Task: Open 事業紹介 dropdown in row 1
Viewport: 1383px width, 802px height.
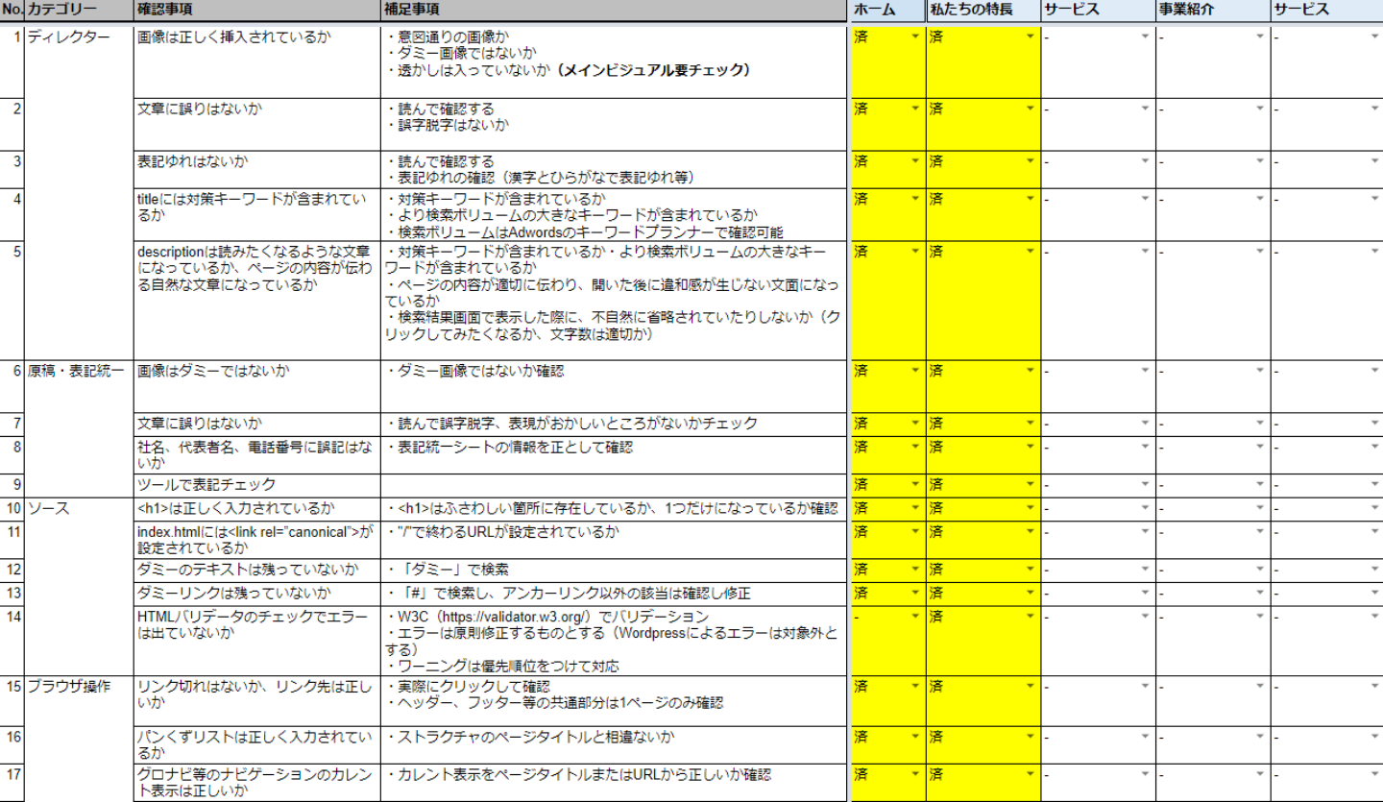Action: pyautogui.click(x=1260, y=36)
